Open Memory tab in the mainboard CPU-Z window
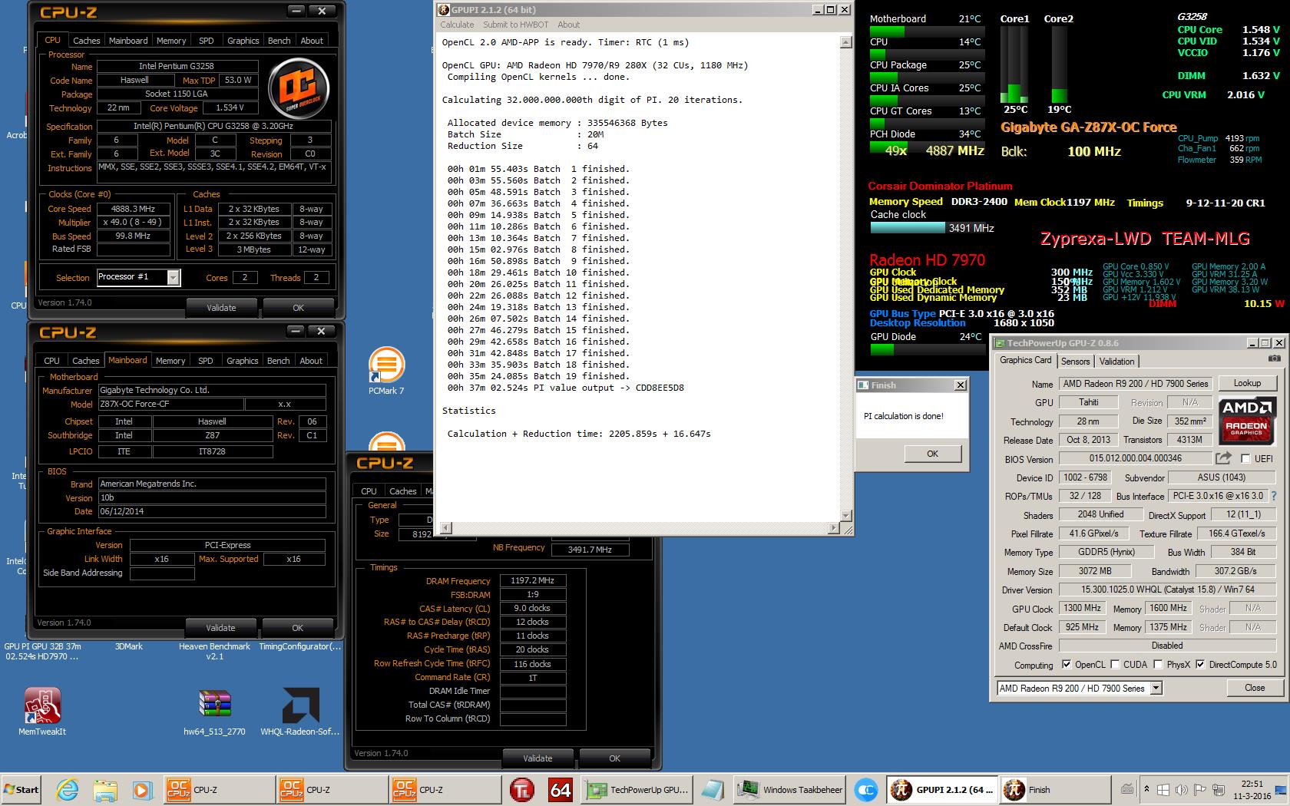Screen dimensions: 1290x806 (170, 361)
